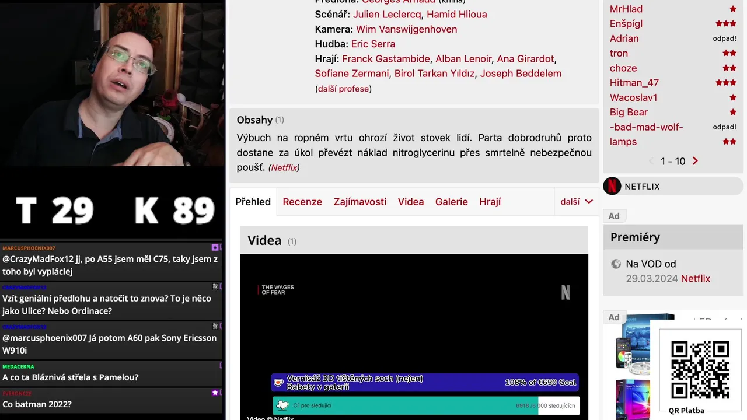Open Franck Gastambide actor link

386,59
